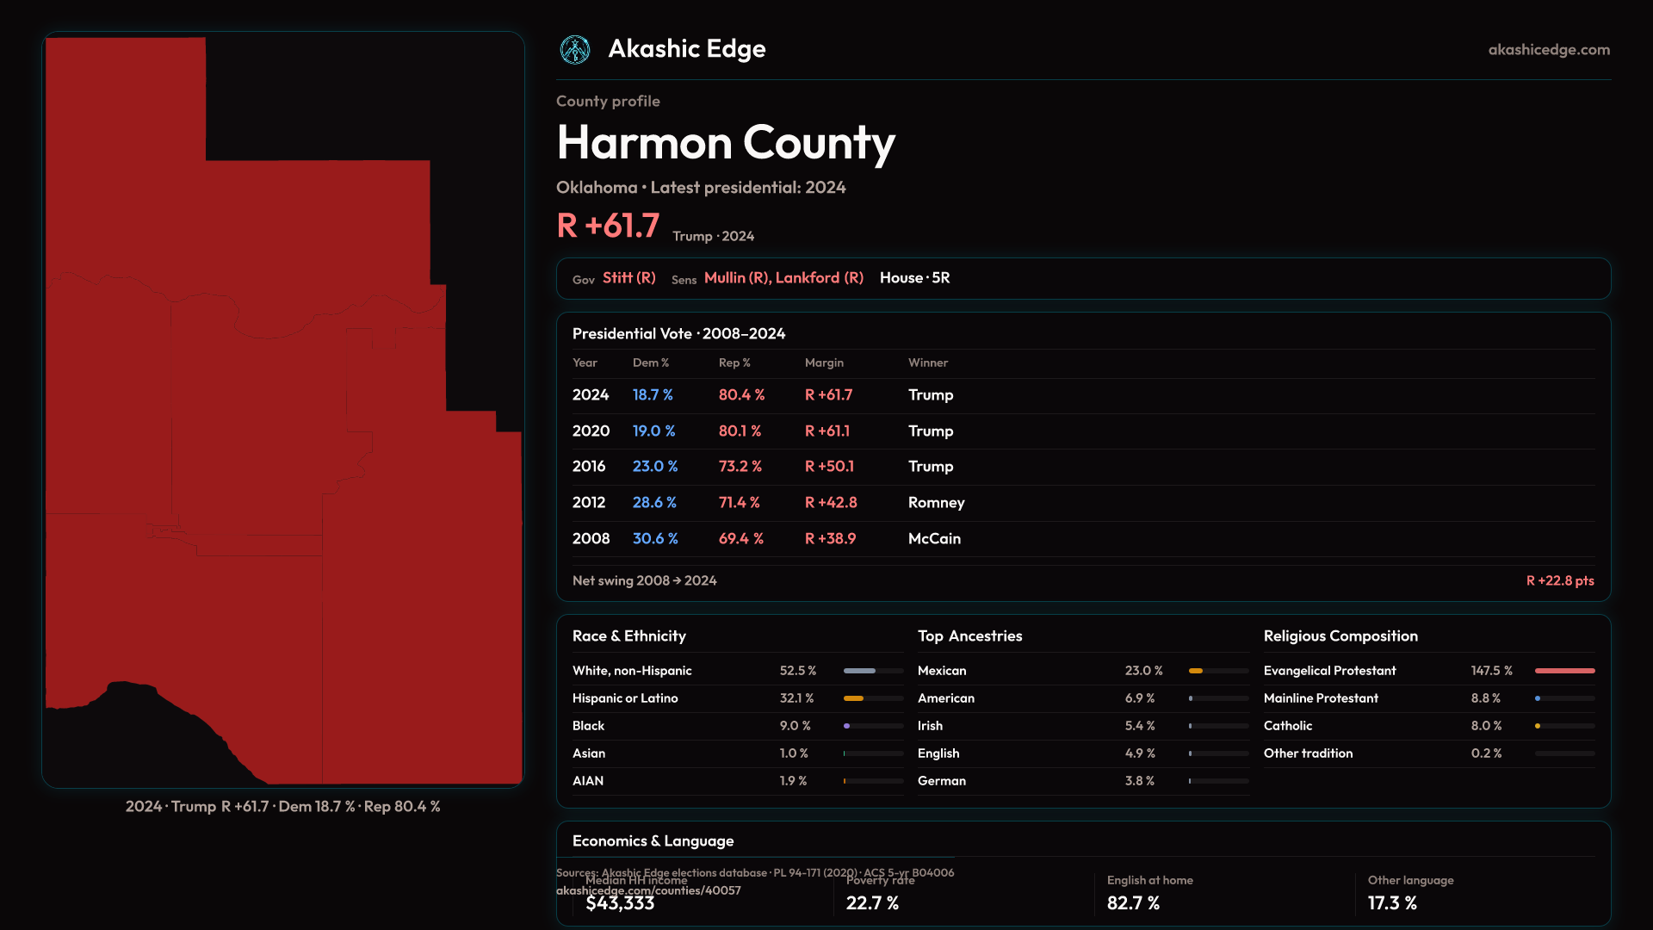Click the Akashic Edge brand title
The height and width of the screenshot is (930, 1653).
point(686,49)
